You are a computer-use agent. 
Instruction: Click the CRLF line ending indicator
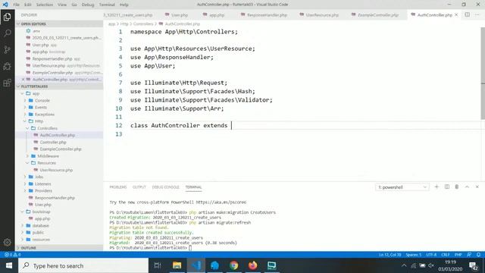point(446,255)
